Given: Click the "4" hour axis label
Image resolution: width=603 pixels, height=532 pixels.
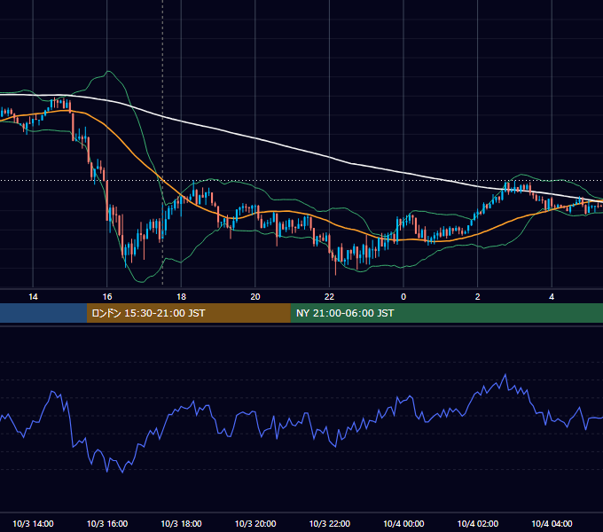Looking at the screenshot, I should (552, 297).
